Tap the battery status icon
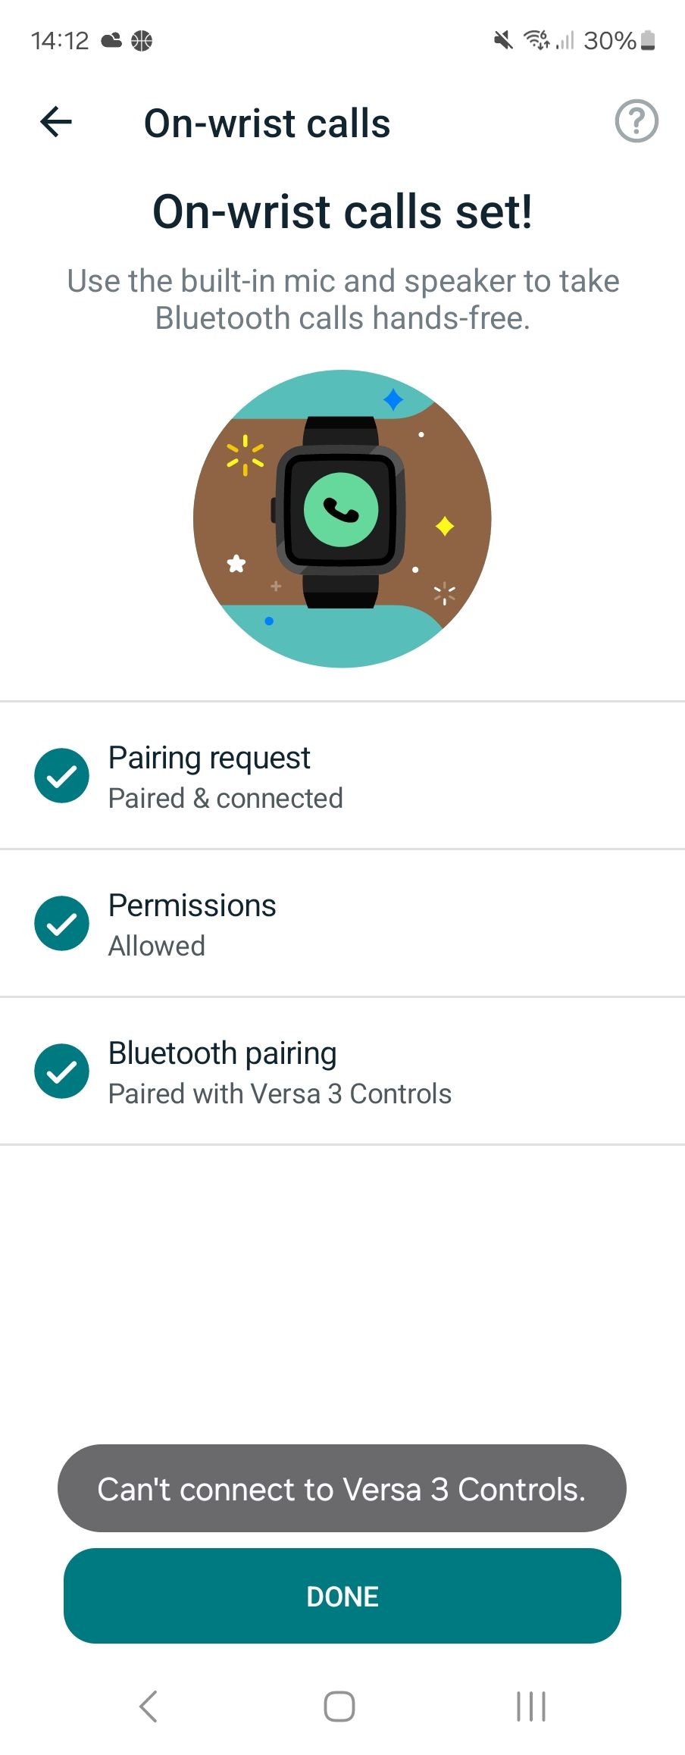 pos(648,40)
